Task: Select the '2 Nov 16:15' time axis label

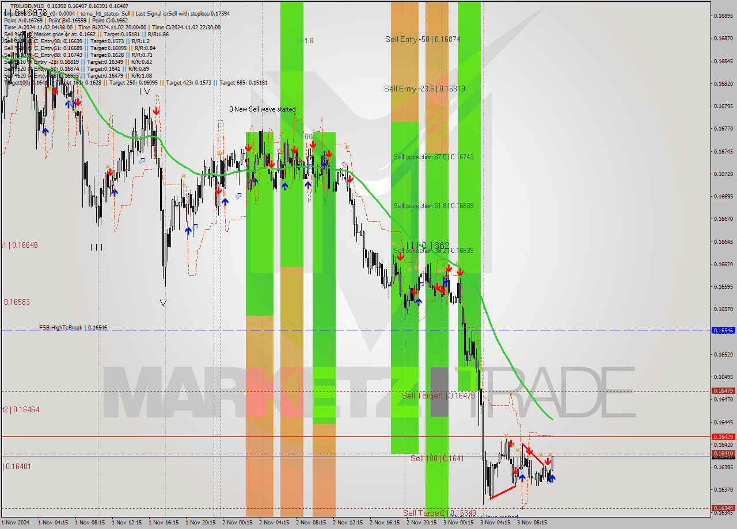Action: coord(384,523)
